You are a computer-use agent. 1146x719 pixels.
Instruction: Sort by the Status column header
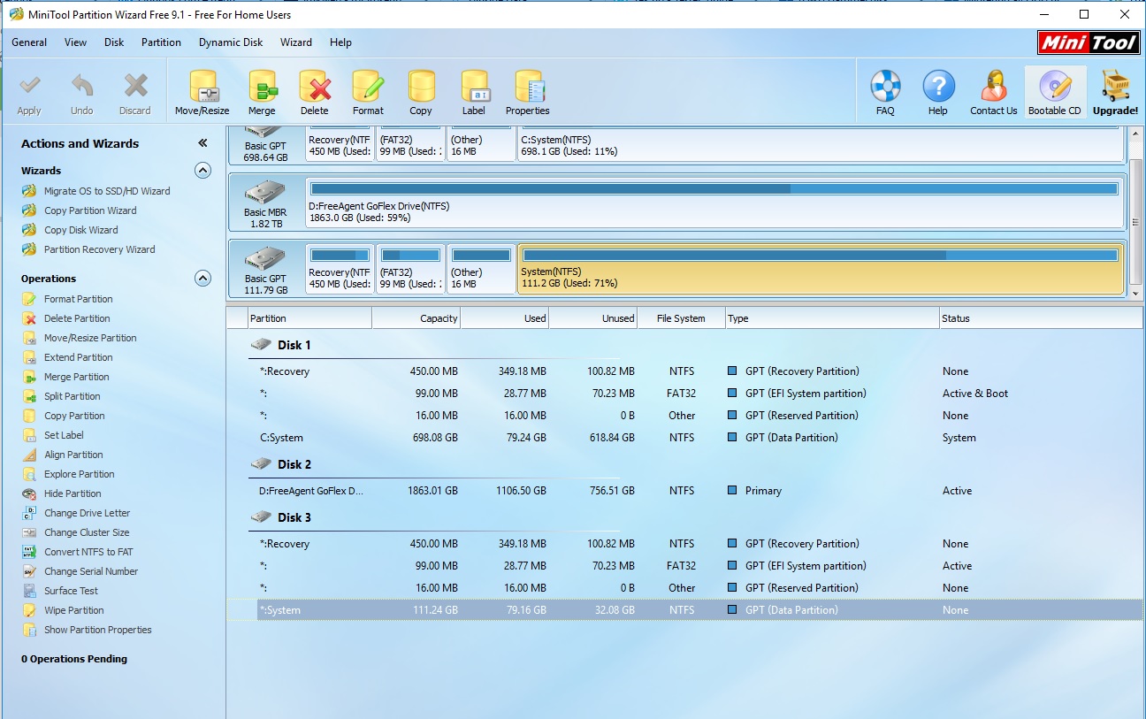tap(1040, 318)
